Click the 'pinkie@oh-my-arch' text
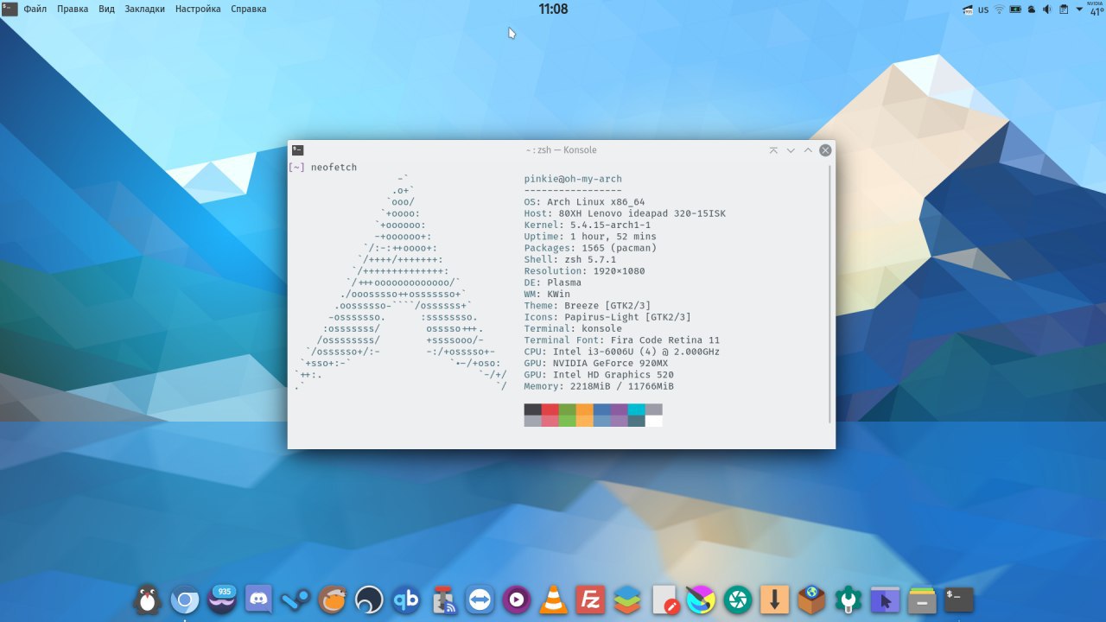 (x=573, y=179)
